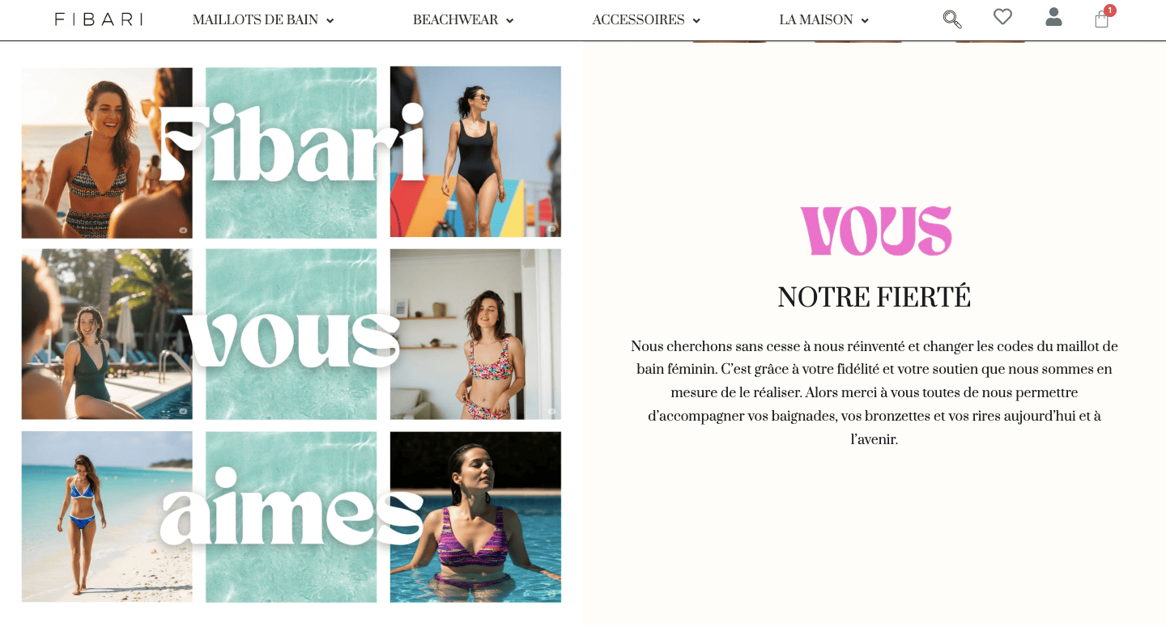The image size is (1166, 631).
Task: Select photo of woman walking on beach
Action: [x=107, y=517]
